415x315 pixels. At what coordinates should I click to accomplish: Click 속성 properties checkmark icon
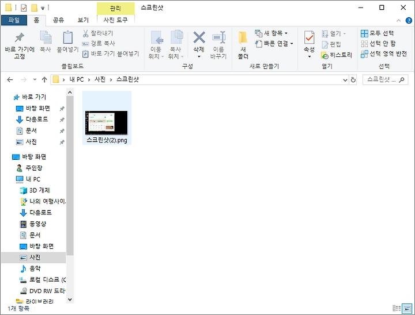pos(309,37)
